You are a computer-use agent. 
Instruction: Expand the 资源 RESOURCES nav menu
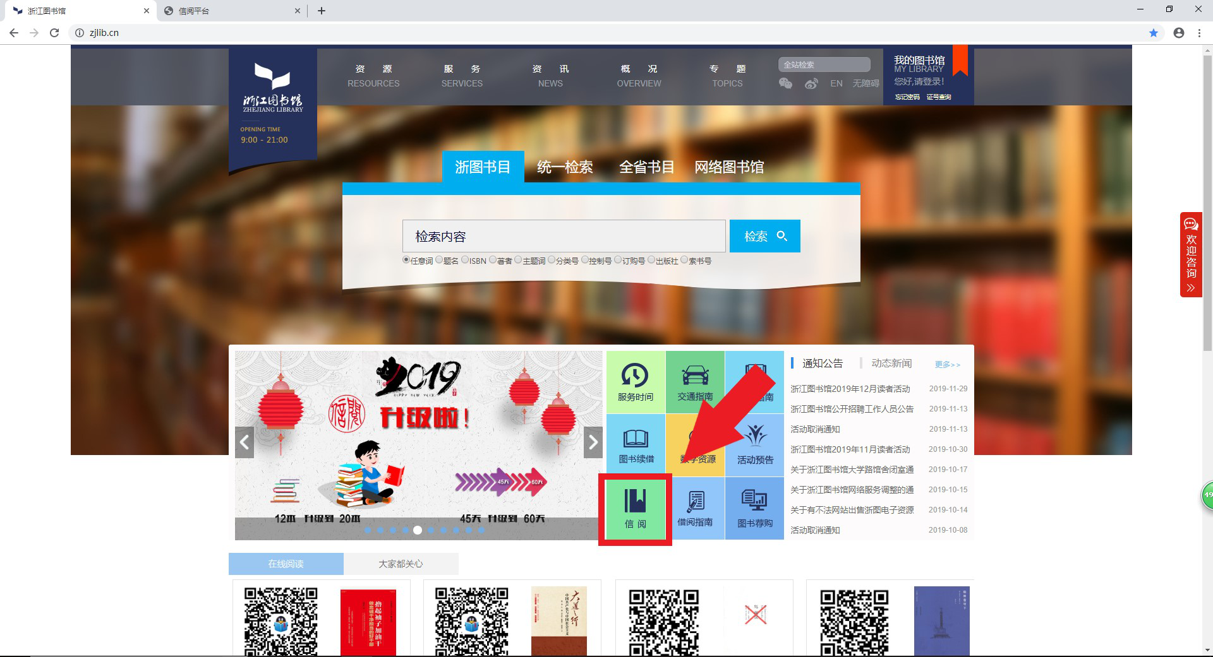coord(373,76)
